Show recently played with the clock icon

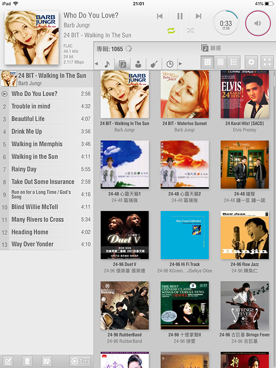pyautogui.click(x=170, y=64)
